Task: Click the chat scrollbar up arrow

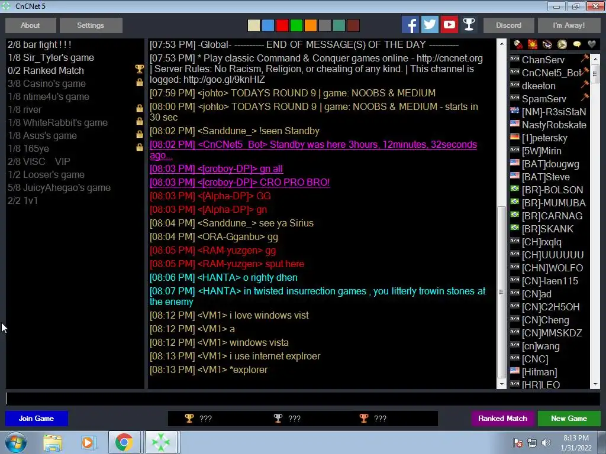Action: point(502,43)
